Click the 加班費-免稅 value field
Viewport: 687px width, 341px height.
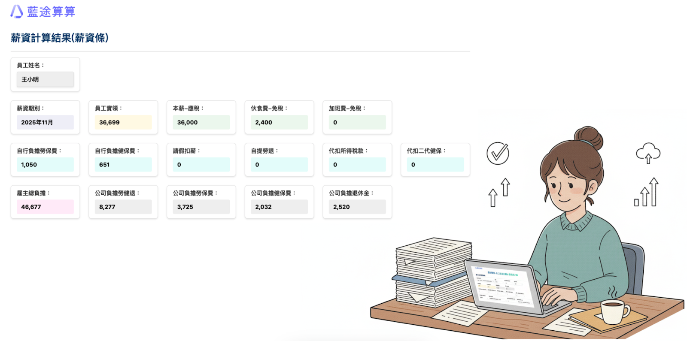[x=357, y=122]
